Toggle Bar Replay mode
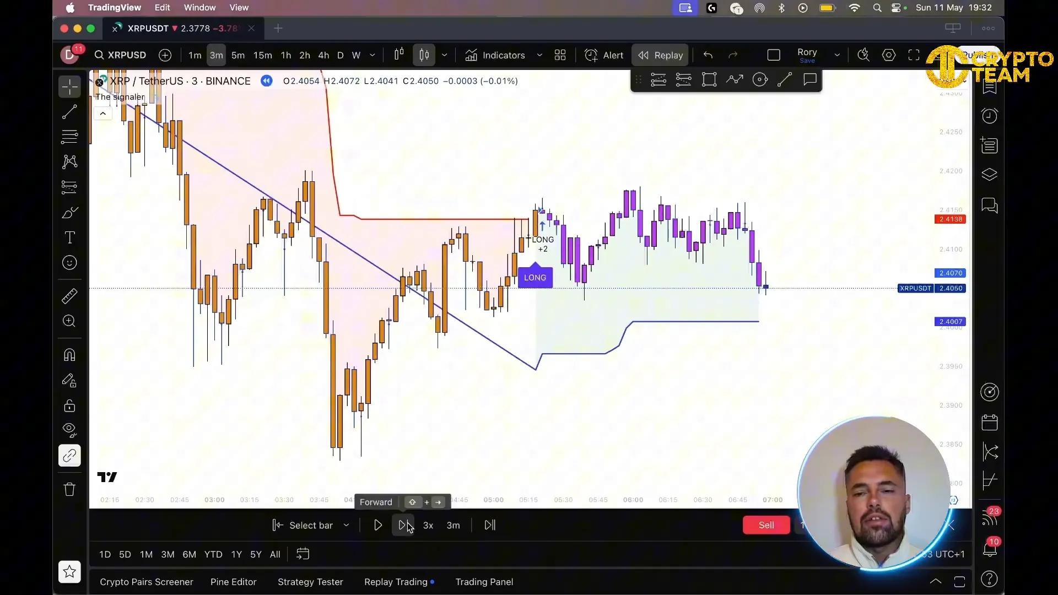Image resolution: width=1058 pixels, height=595 pixels. [x=660, y=55]
